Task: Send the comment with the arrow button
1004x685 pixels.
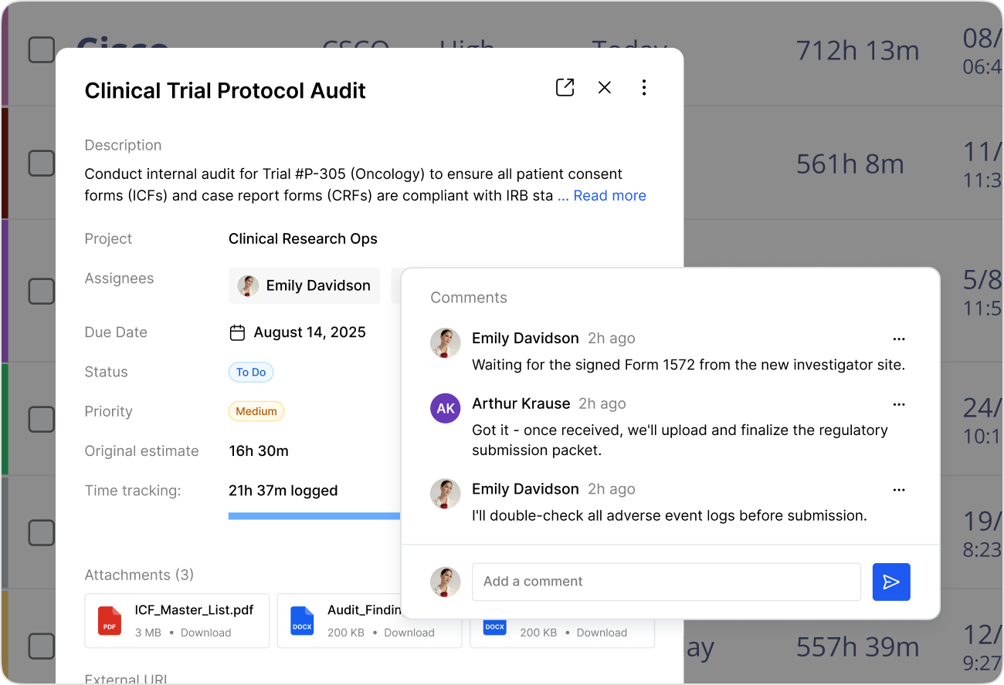Action: point(891,582)
